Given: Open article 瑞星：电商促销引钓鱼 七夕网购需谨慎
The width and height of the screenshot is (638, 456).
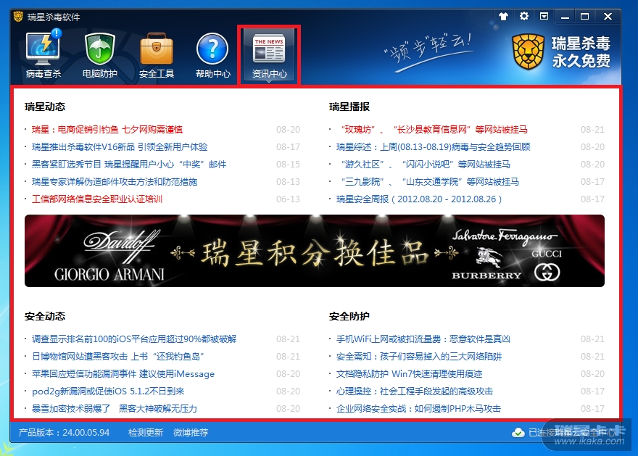Looking at the screenshot, I should (x=107, y=130).
